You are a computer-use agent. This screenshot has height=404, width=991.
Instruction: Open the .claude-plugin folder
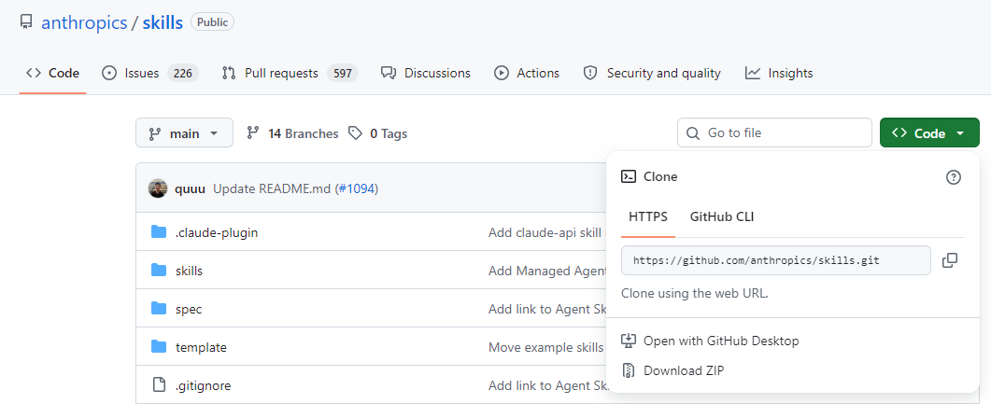(216, 232)
